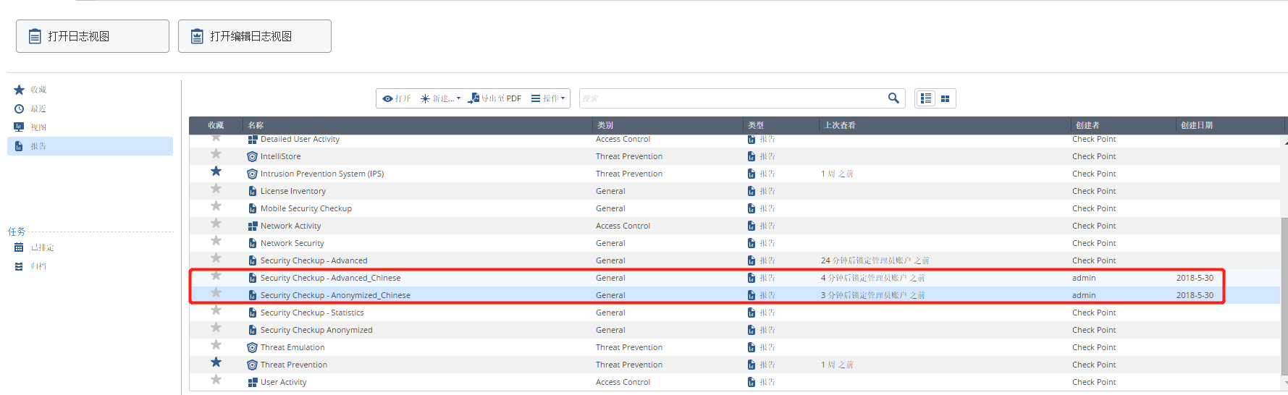Screen dimensions: 1288x395
Task: Unfavorite Intrusion Prevention System (IPS) star
Action: (x=216, y=171)
